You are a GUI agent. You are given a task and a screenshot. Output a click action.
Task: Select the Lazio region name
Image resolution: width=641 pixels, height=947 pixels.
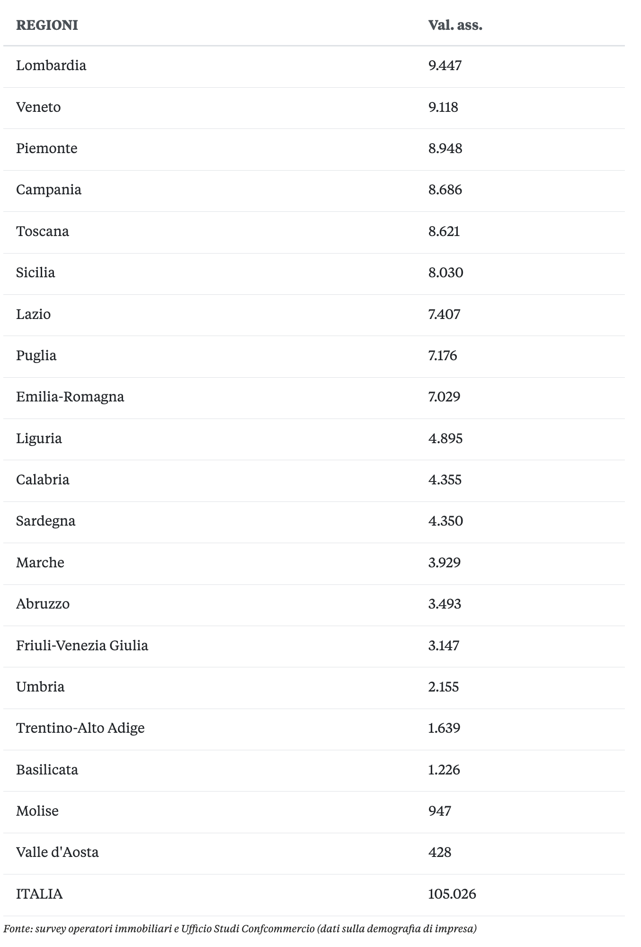tap(33, 314)
